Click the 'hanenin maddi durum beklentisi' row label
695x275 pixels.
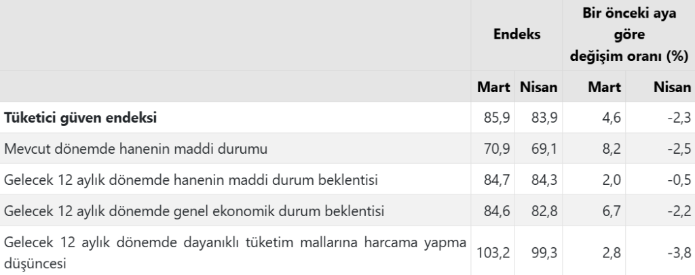click(x=191, y=180)
